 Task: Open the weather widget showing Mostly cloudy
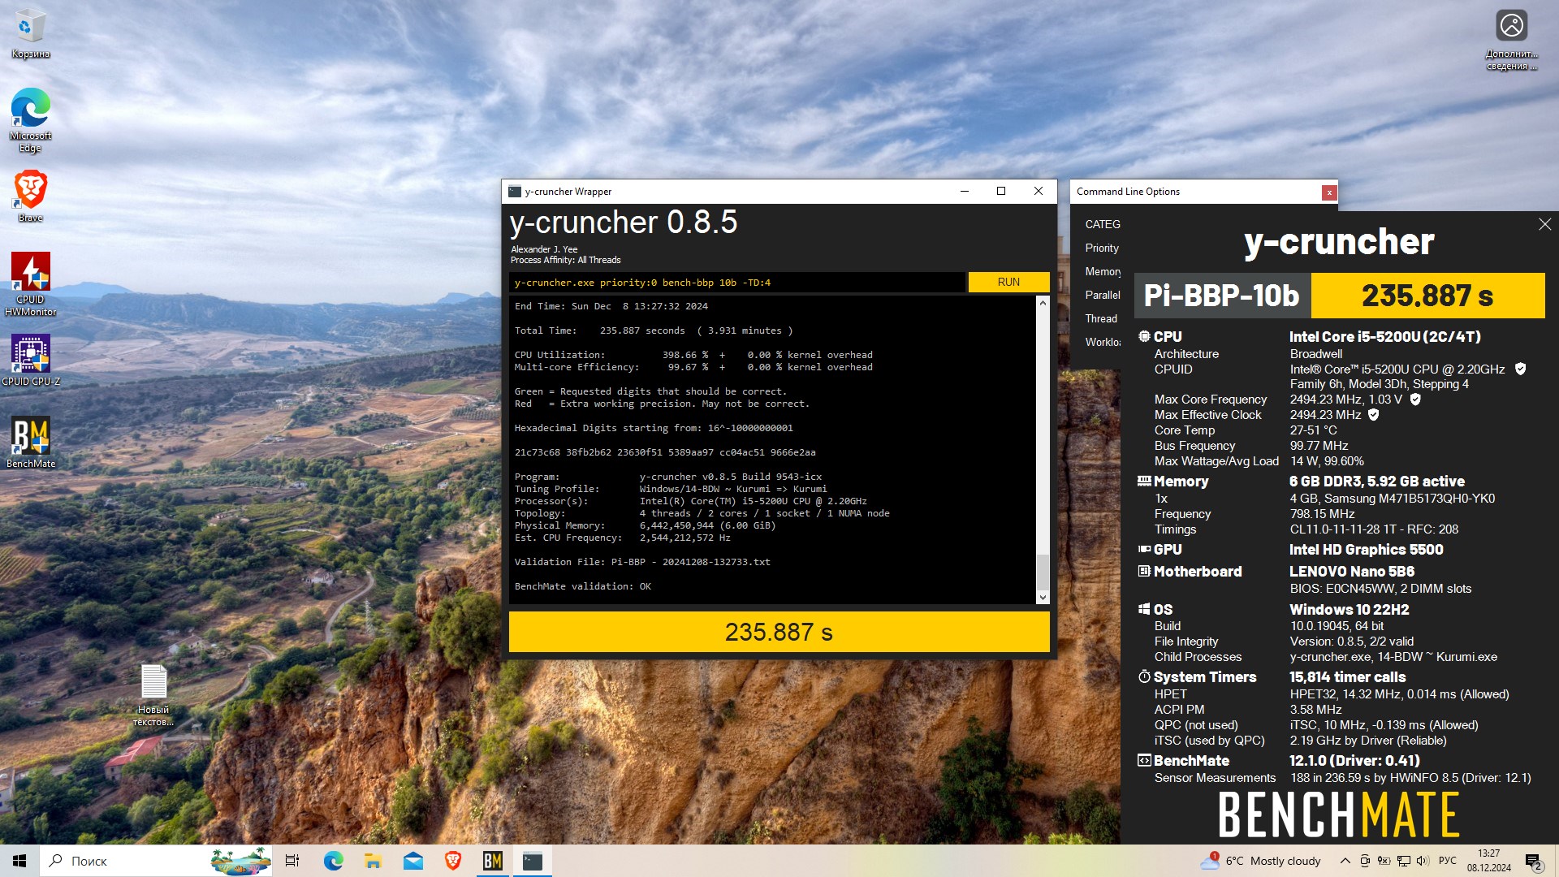(1261, 861)
